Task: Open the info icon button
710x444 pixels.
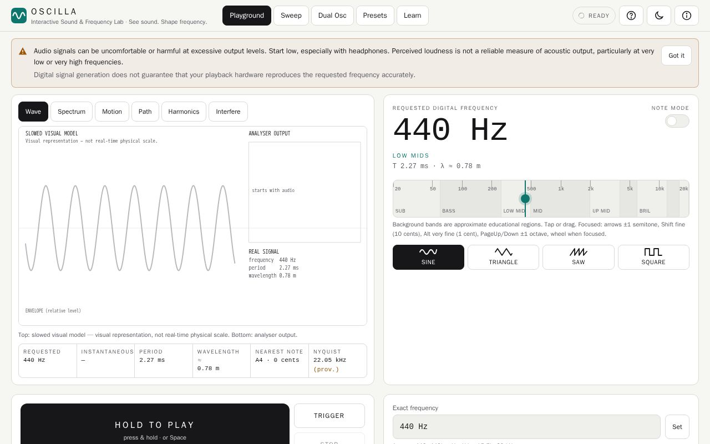Action: pos(687,16)
